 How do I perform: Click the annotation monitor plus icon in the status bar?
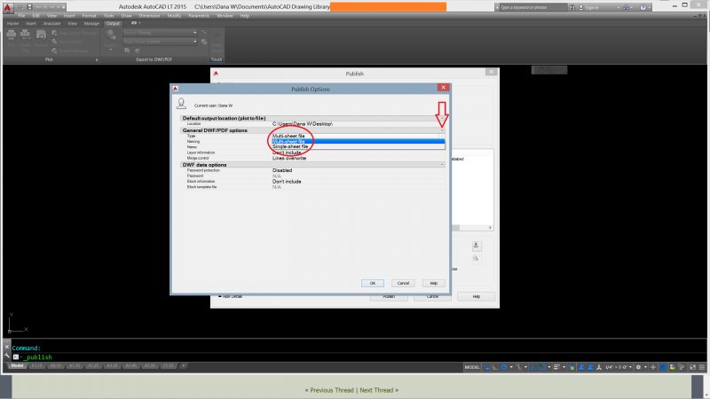coord(653,367)
